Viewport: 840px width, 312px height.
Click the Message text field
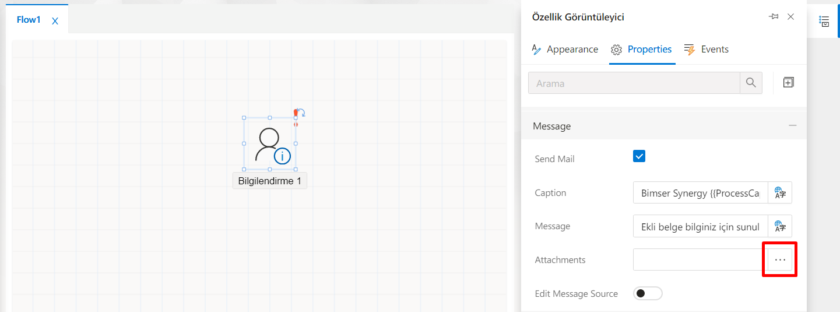pos(700,226)
